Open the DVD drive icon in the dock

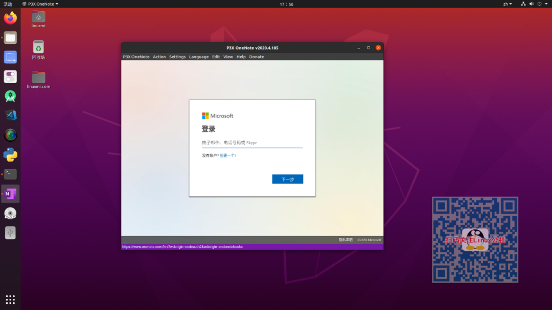click(10, 213)
